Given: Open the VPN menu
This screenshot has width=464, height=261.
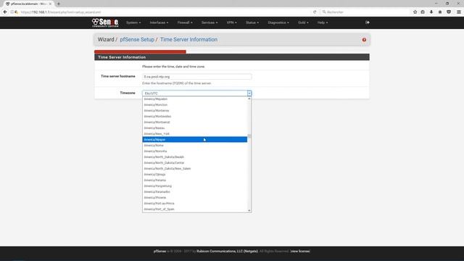Looking at the screenshot, I should [x=232, y=22].
